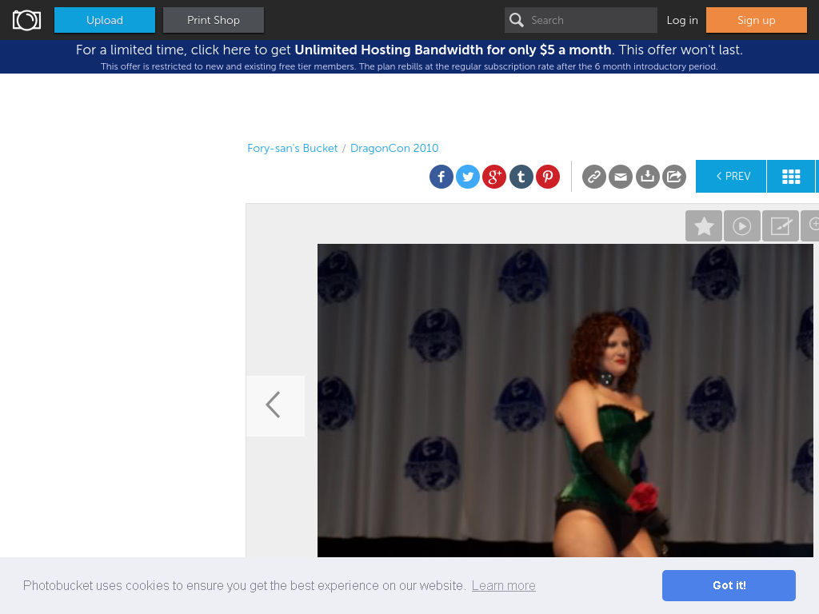
Task: Open the DragonCon 2010 album link
Action: pyautogui.click(x=394, y=148)
